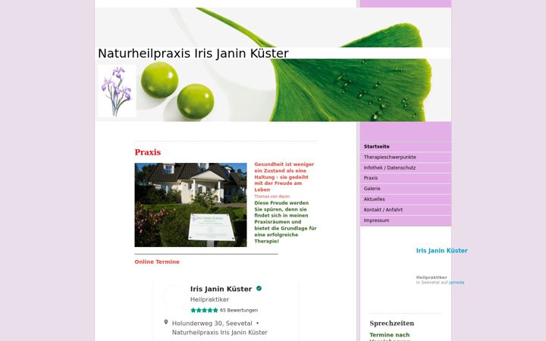Open the Impressum menu item

point(406,221)
